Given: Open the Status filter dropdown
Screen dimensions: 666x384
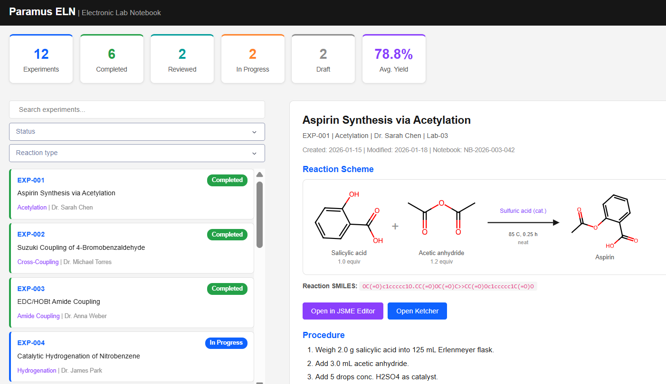Looking at the screenshot, I should (x=137, y=132).
